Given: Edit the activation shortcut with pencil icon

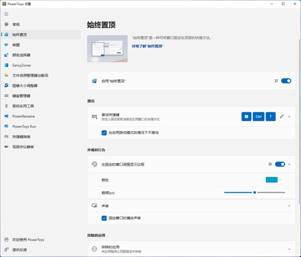Looking at the screenshot, I should [281, 116].
